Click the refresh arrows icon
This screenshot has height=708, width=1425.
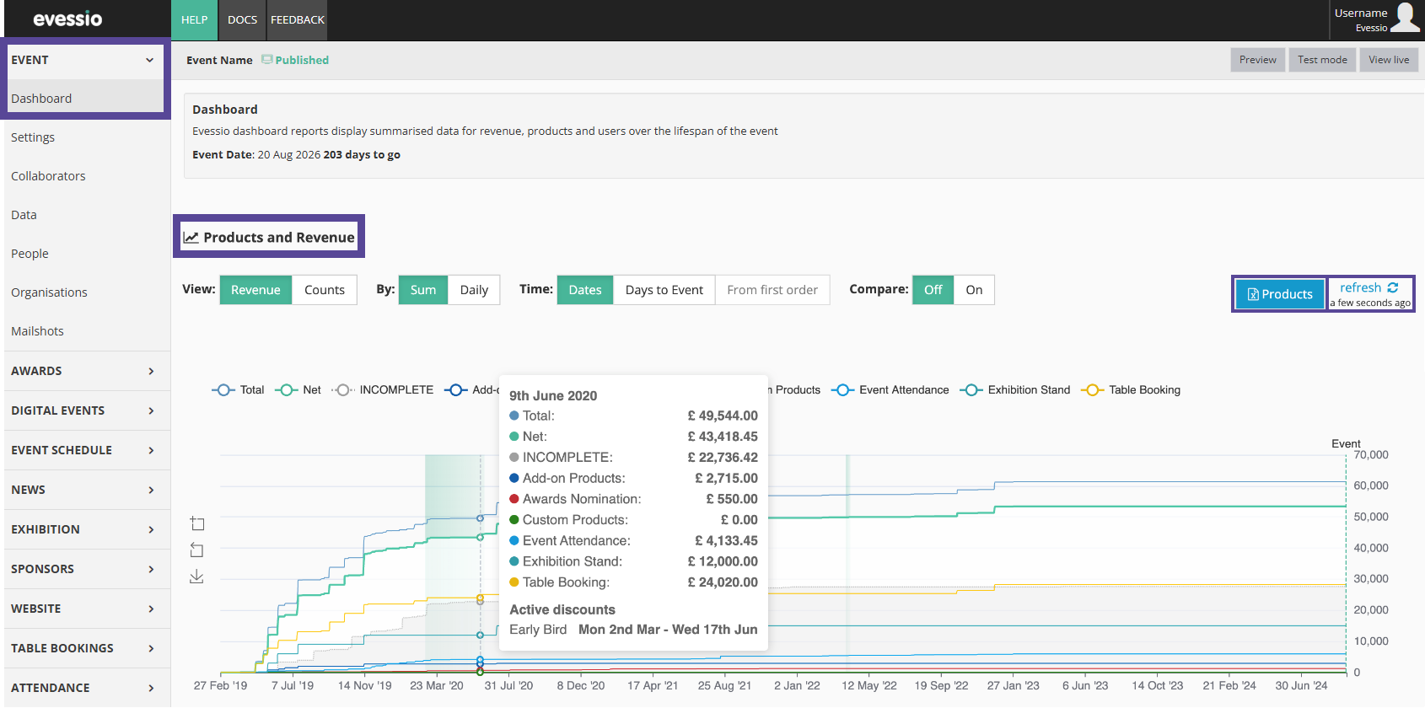[1393, 287]
